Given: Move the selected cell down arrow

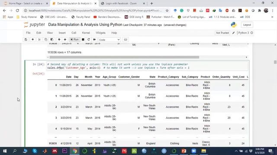Looking at the screenshot, I should pyautogui.click(x=65, y=40).
